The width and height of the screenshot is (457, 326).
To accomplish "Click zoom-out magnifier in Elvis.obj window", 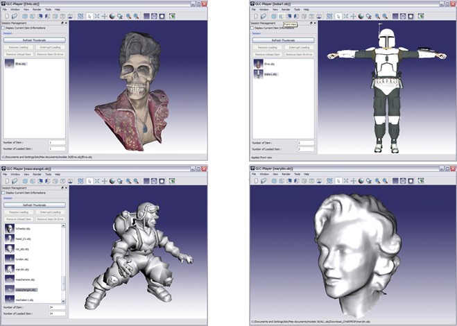I will [136, 17].
